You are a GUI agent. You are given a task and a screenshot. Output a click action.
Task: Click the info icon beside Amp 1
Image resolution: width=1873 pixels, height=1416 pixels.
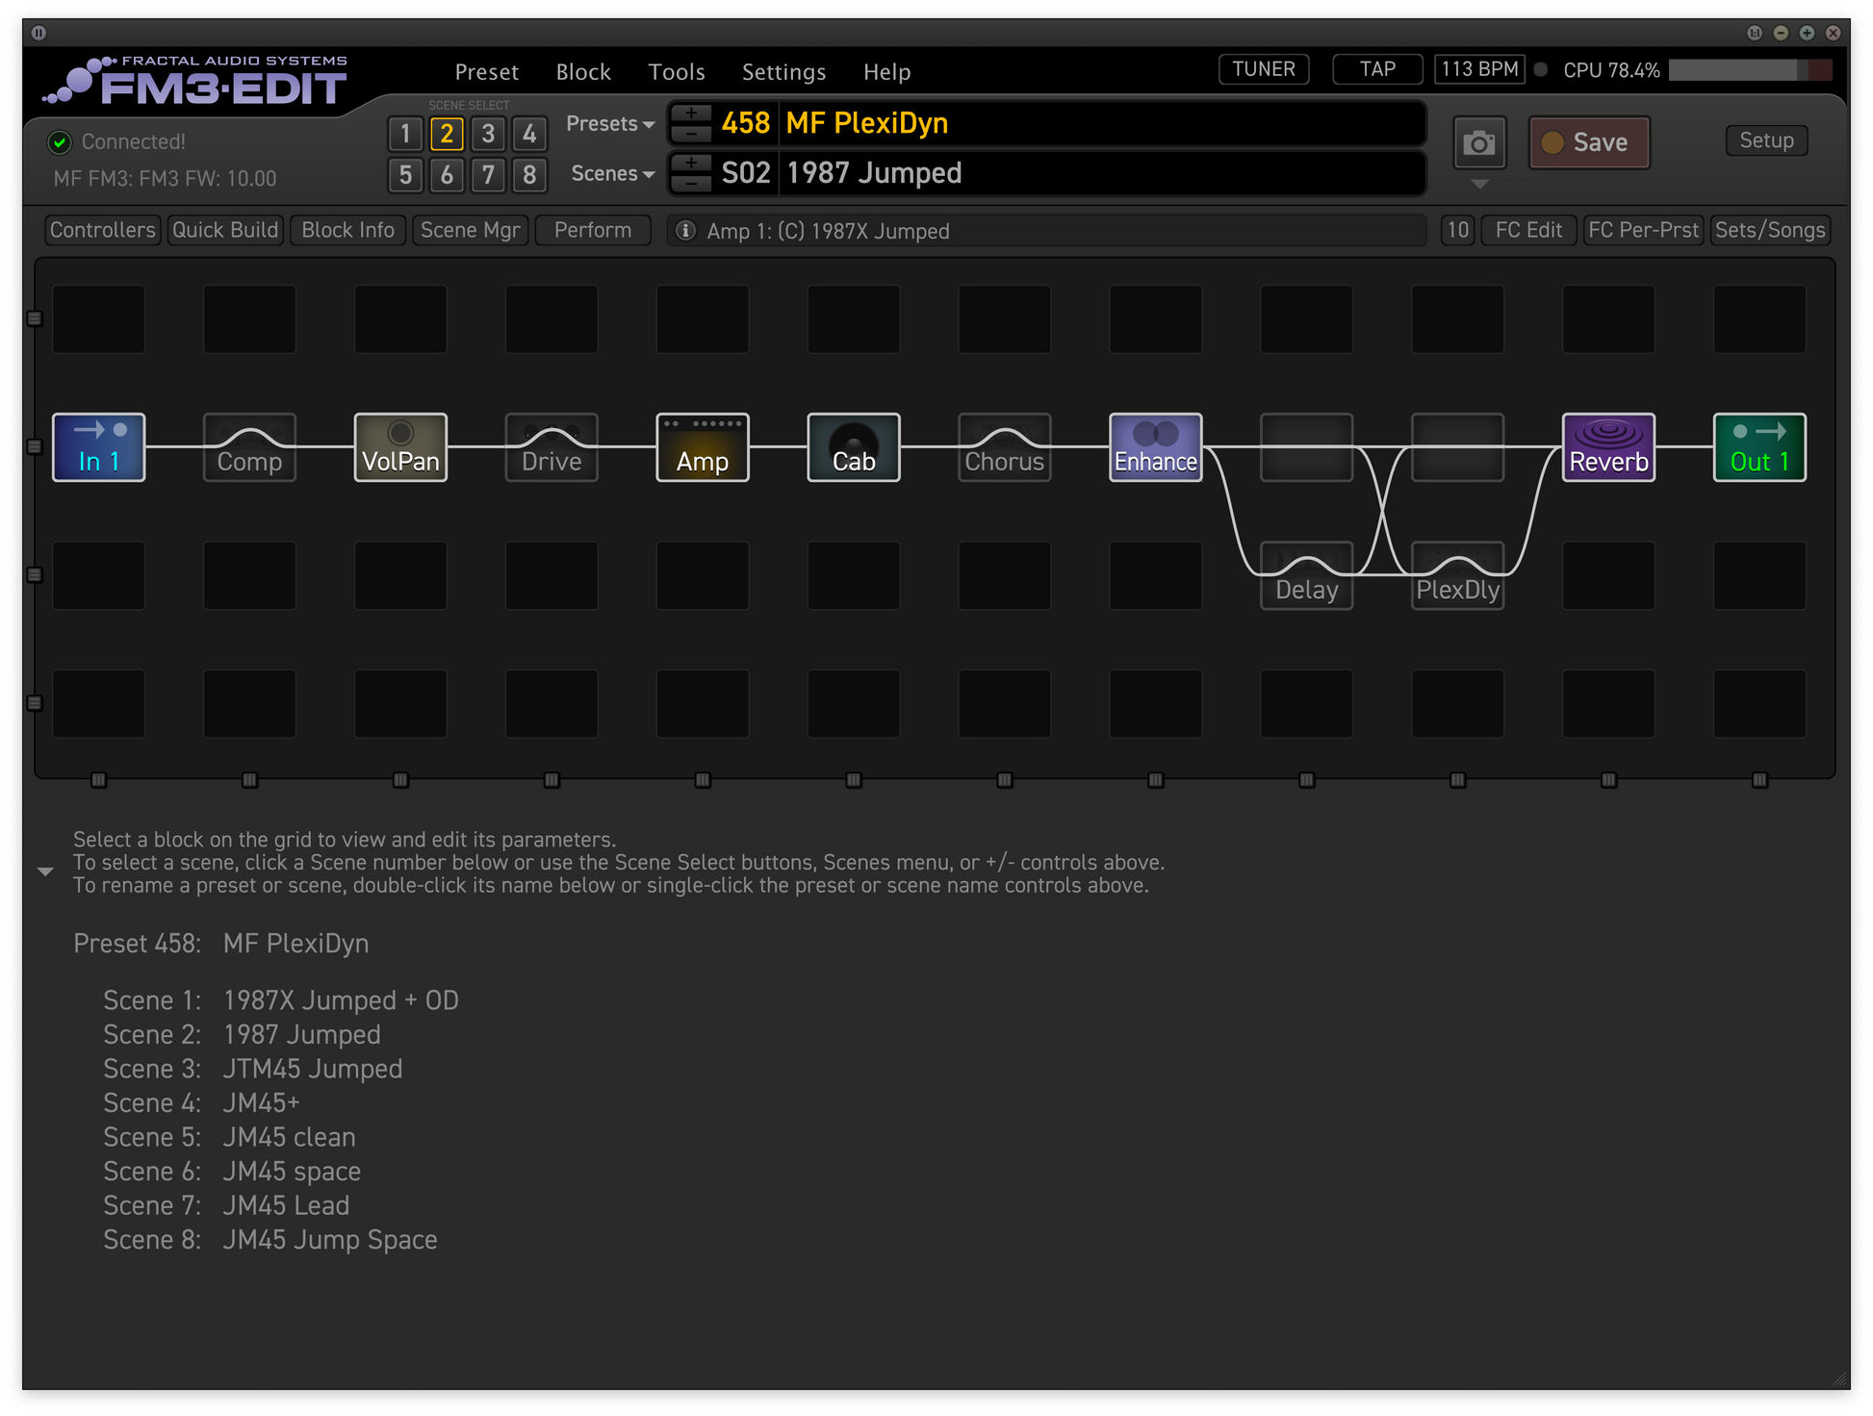[685, 231]
